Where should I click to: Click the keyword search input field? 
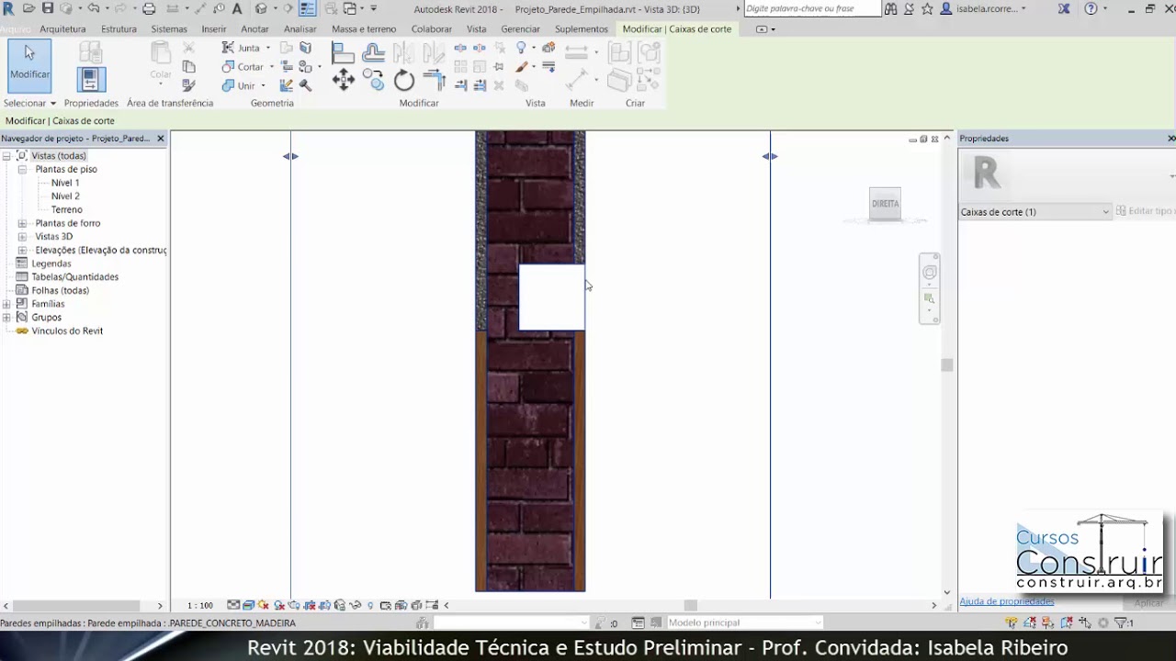click(812, 8)
